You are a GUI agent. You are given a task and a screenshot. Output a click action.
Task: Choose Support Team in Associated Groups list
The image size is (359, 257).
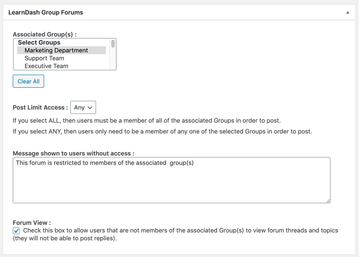tap(44, 58)
